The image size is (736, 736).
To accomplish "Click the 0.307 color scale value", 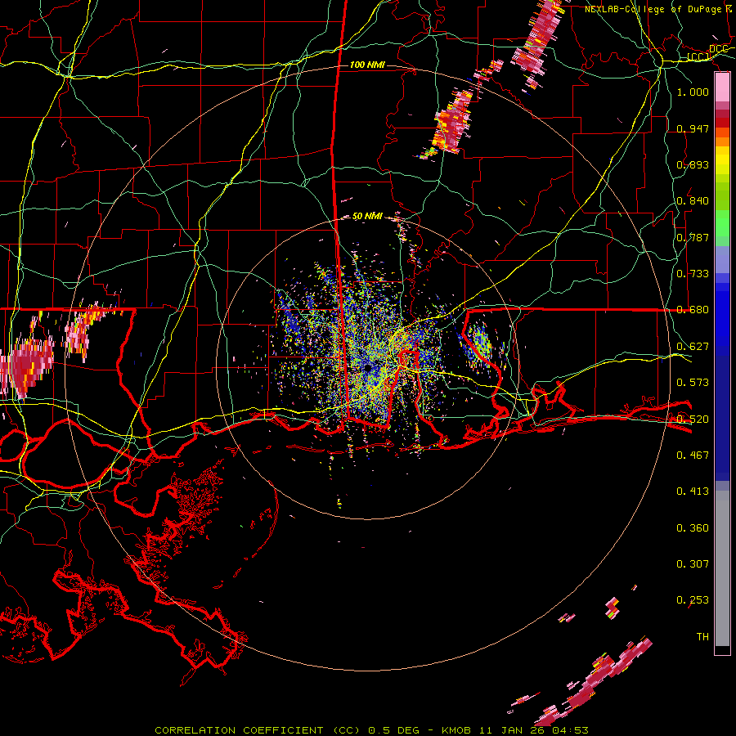I will [x=693, y=564].
